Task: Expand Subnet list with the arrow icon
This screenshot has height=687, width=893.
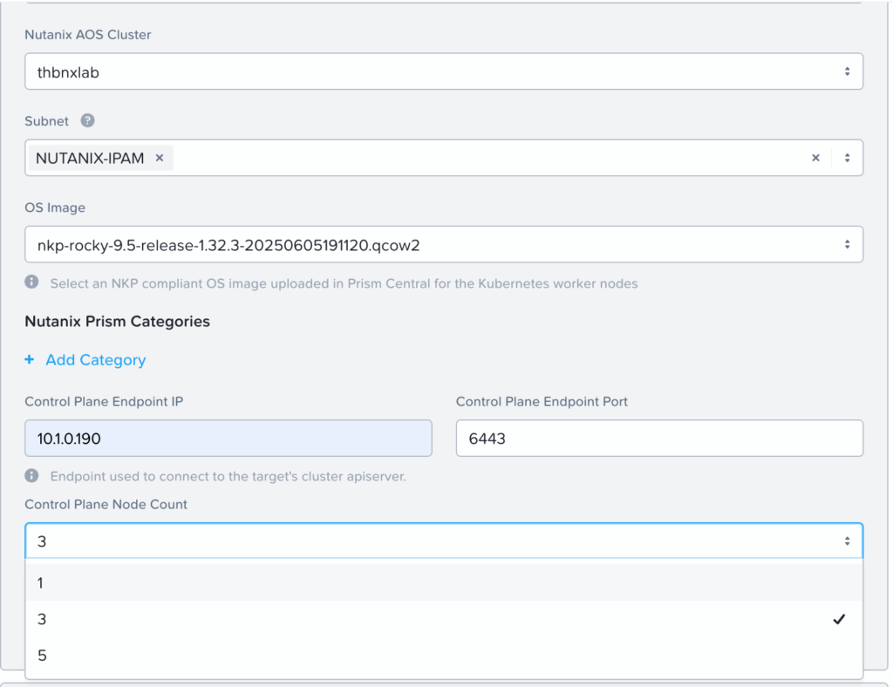Action: pyautogui.click(x=848, y=158)
